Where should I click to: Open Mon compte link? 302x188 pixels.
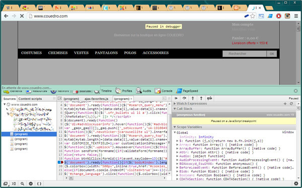click(243, 25)
